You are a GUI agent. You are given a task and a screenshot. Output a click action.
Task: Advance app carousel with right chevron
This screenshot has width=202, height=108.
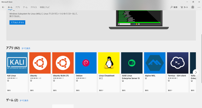click(196, 72)
